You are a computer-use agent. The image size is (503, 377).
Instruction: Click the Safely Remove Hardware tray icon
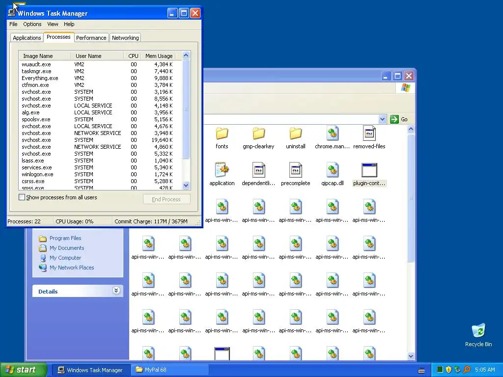[x=458, y=370]
